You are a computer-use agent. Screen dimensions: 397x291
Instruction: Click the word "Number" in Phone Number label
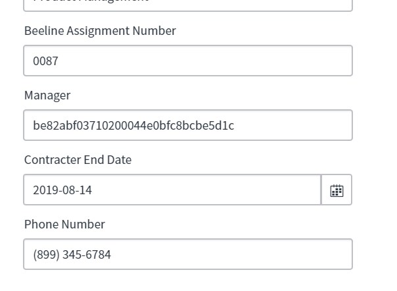pyautogui.click(x=83, y=225)
